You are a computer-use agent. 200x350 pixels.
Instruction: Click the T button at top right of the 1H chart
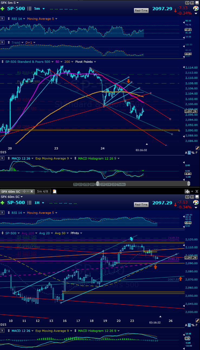coord(192,197)
